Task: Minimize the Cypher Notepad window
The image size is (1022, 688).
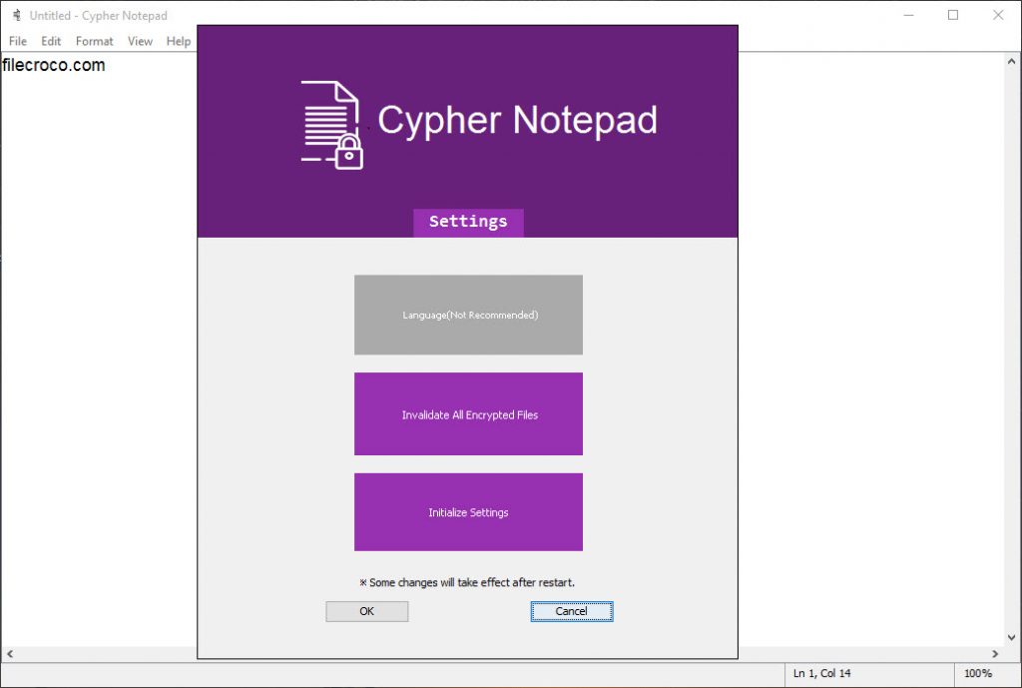Action: tap(909, 15)
